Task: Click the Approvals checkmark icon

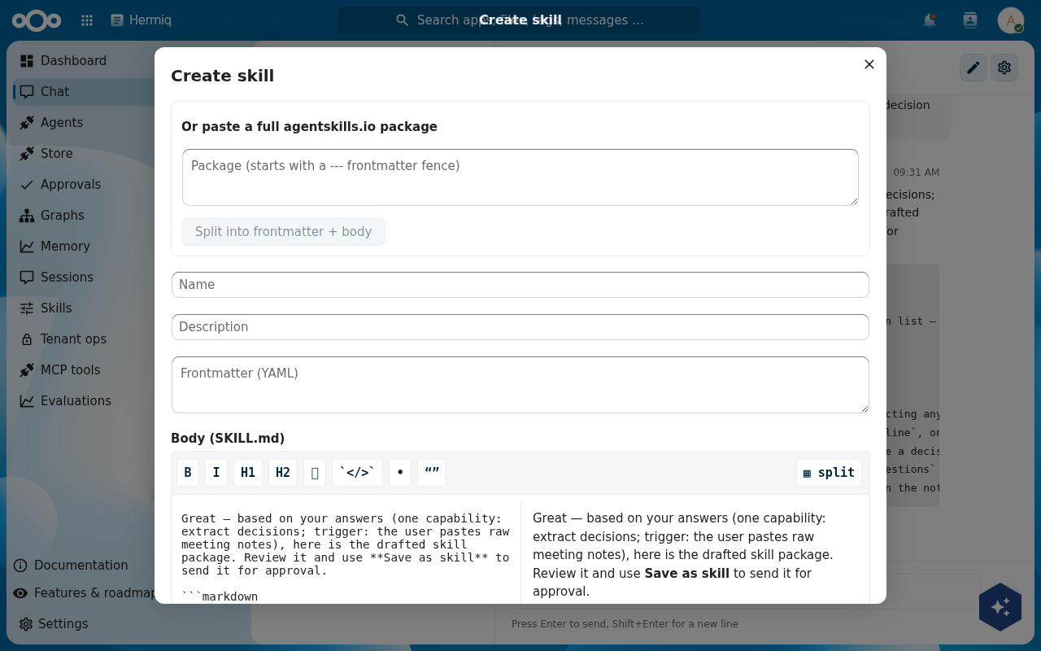Action: pyautogui.click(x=27, y=185)
